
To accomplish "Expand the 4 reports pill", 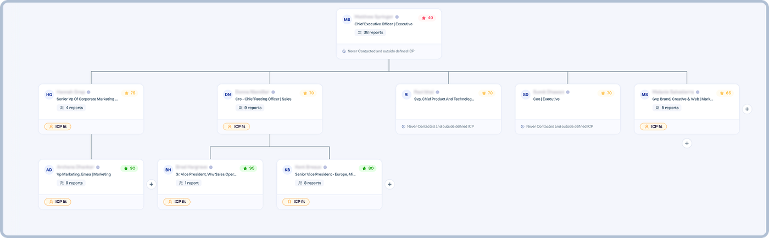I will 71,108.
